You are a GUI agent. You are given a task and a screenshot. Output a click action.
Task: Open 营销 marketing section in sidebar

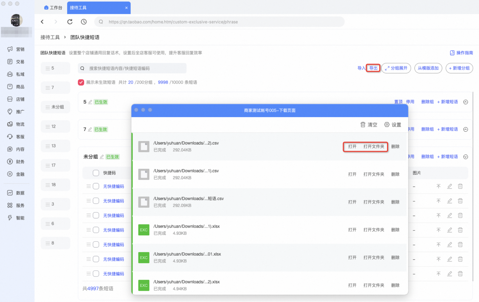coord(16,49)
